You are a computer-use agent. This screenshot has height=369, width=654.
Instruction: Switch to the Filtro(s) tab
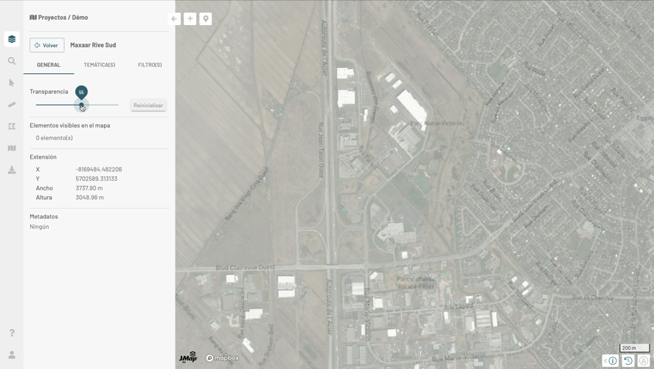pyautogui.click(x=150, y=65)
